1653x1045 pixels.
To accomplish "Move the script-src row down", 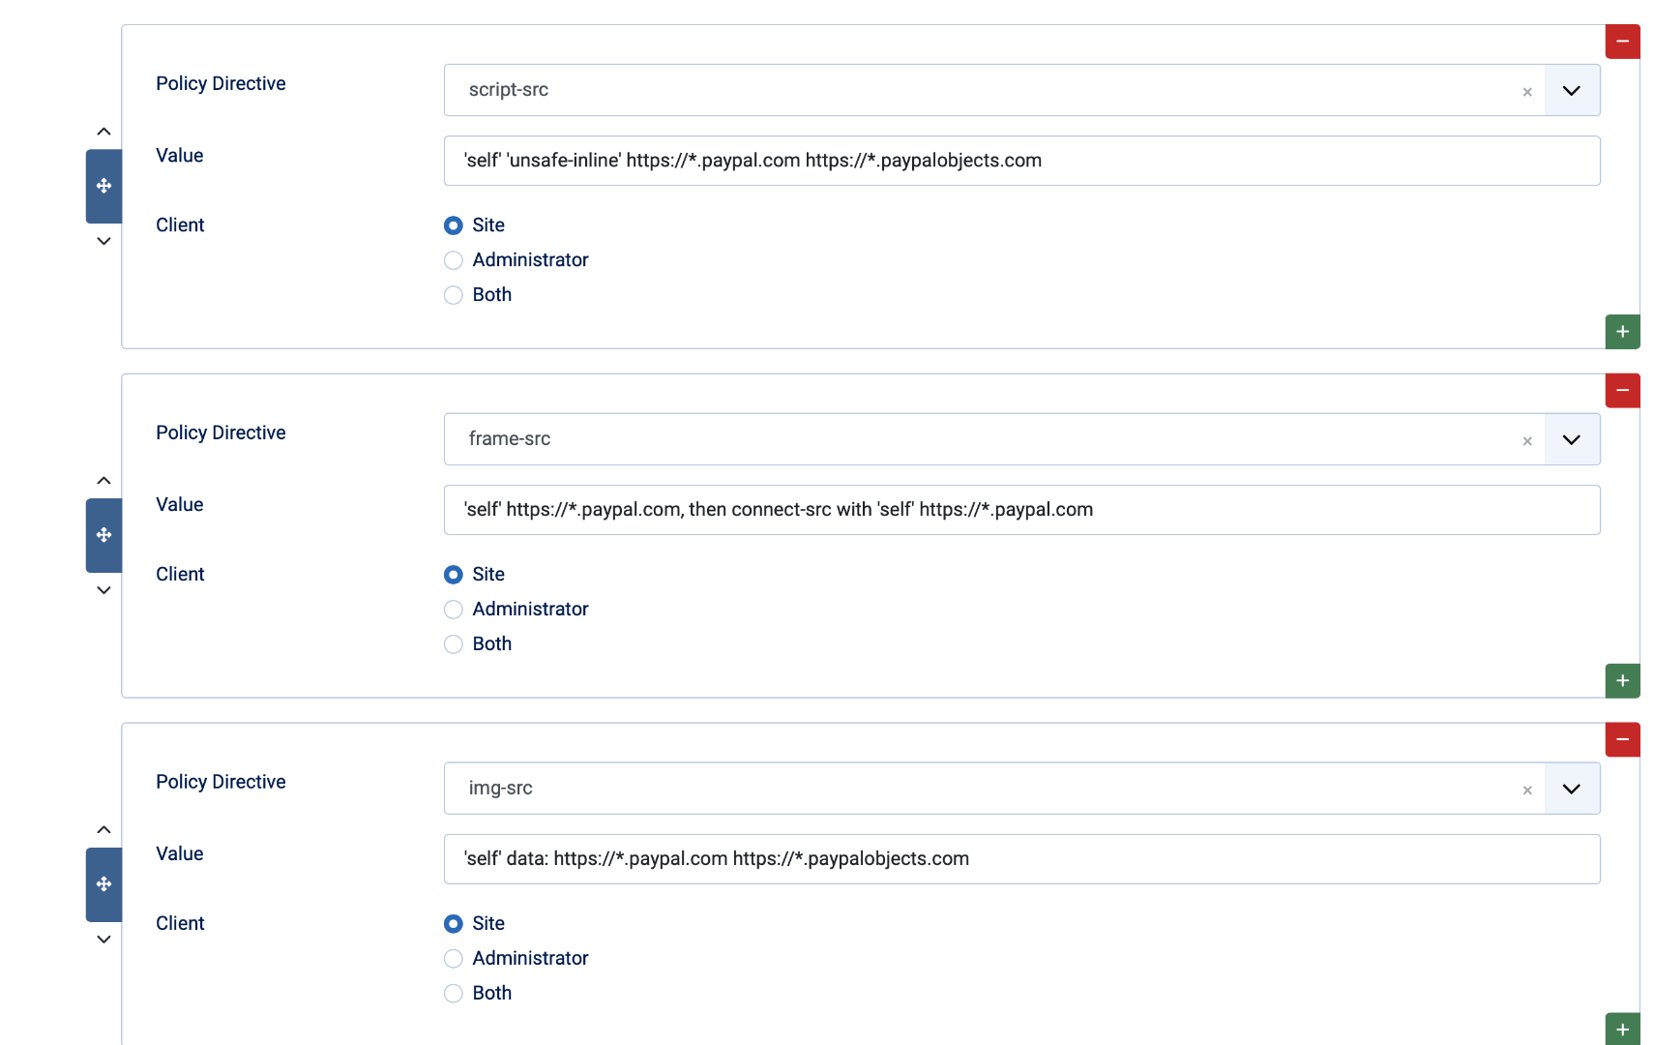I will (103, 241).
